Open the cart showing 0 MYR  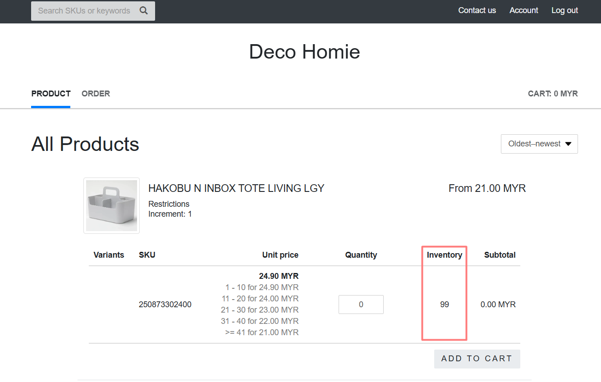click(552, 94)
